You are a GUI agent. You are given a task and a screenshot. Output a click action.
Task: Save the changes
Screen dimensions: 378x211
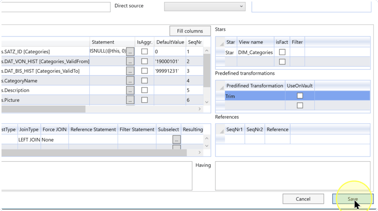[x=352, y=199]
